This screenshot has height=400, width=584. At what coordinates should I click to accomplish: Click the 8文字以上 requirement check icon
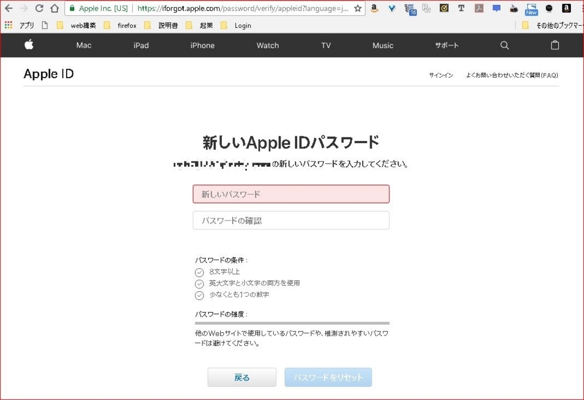coord(199,272)
